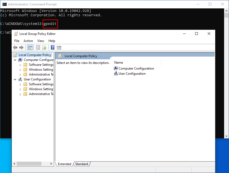Expand Software Settings under Computer Configuration

(20, 65)
